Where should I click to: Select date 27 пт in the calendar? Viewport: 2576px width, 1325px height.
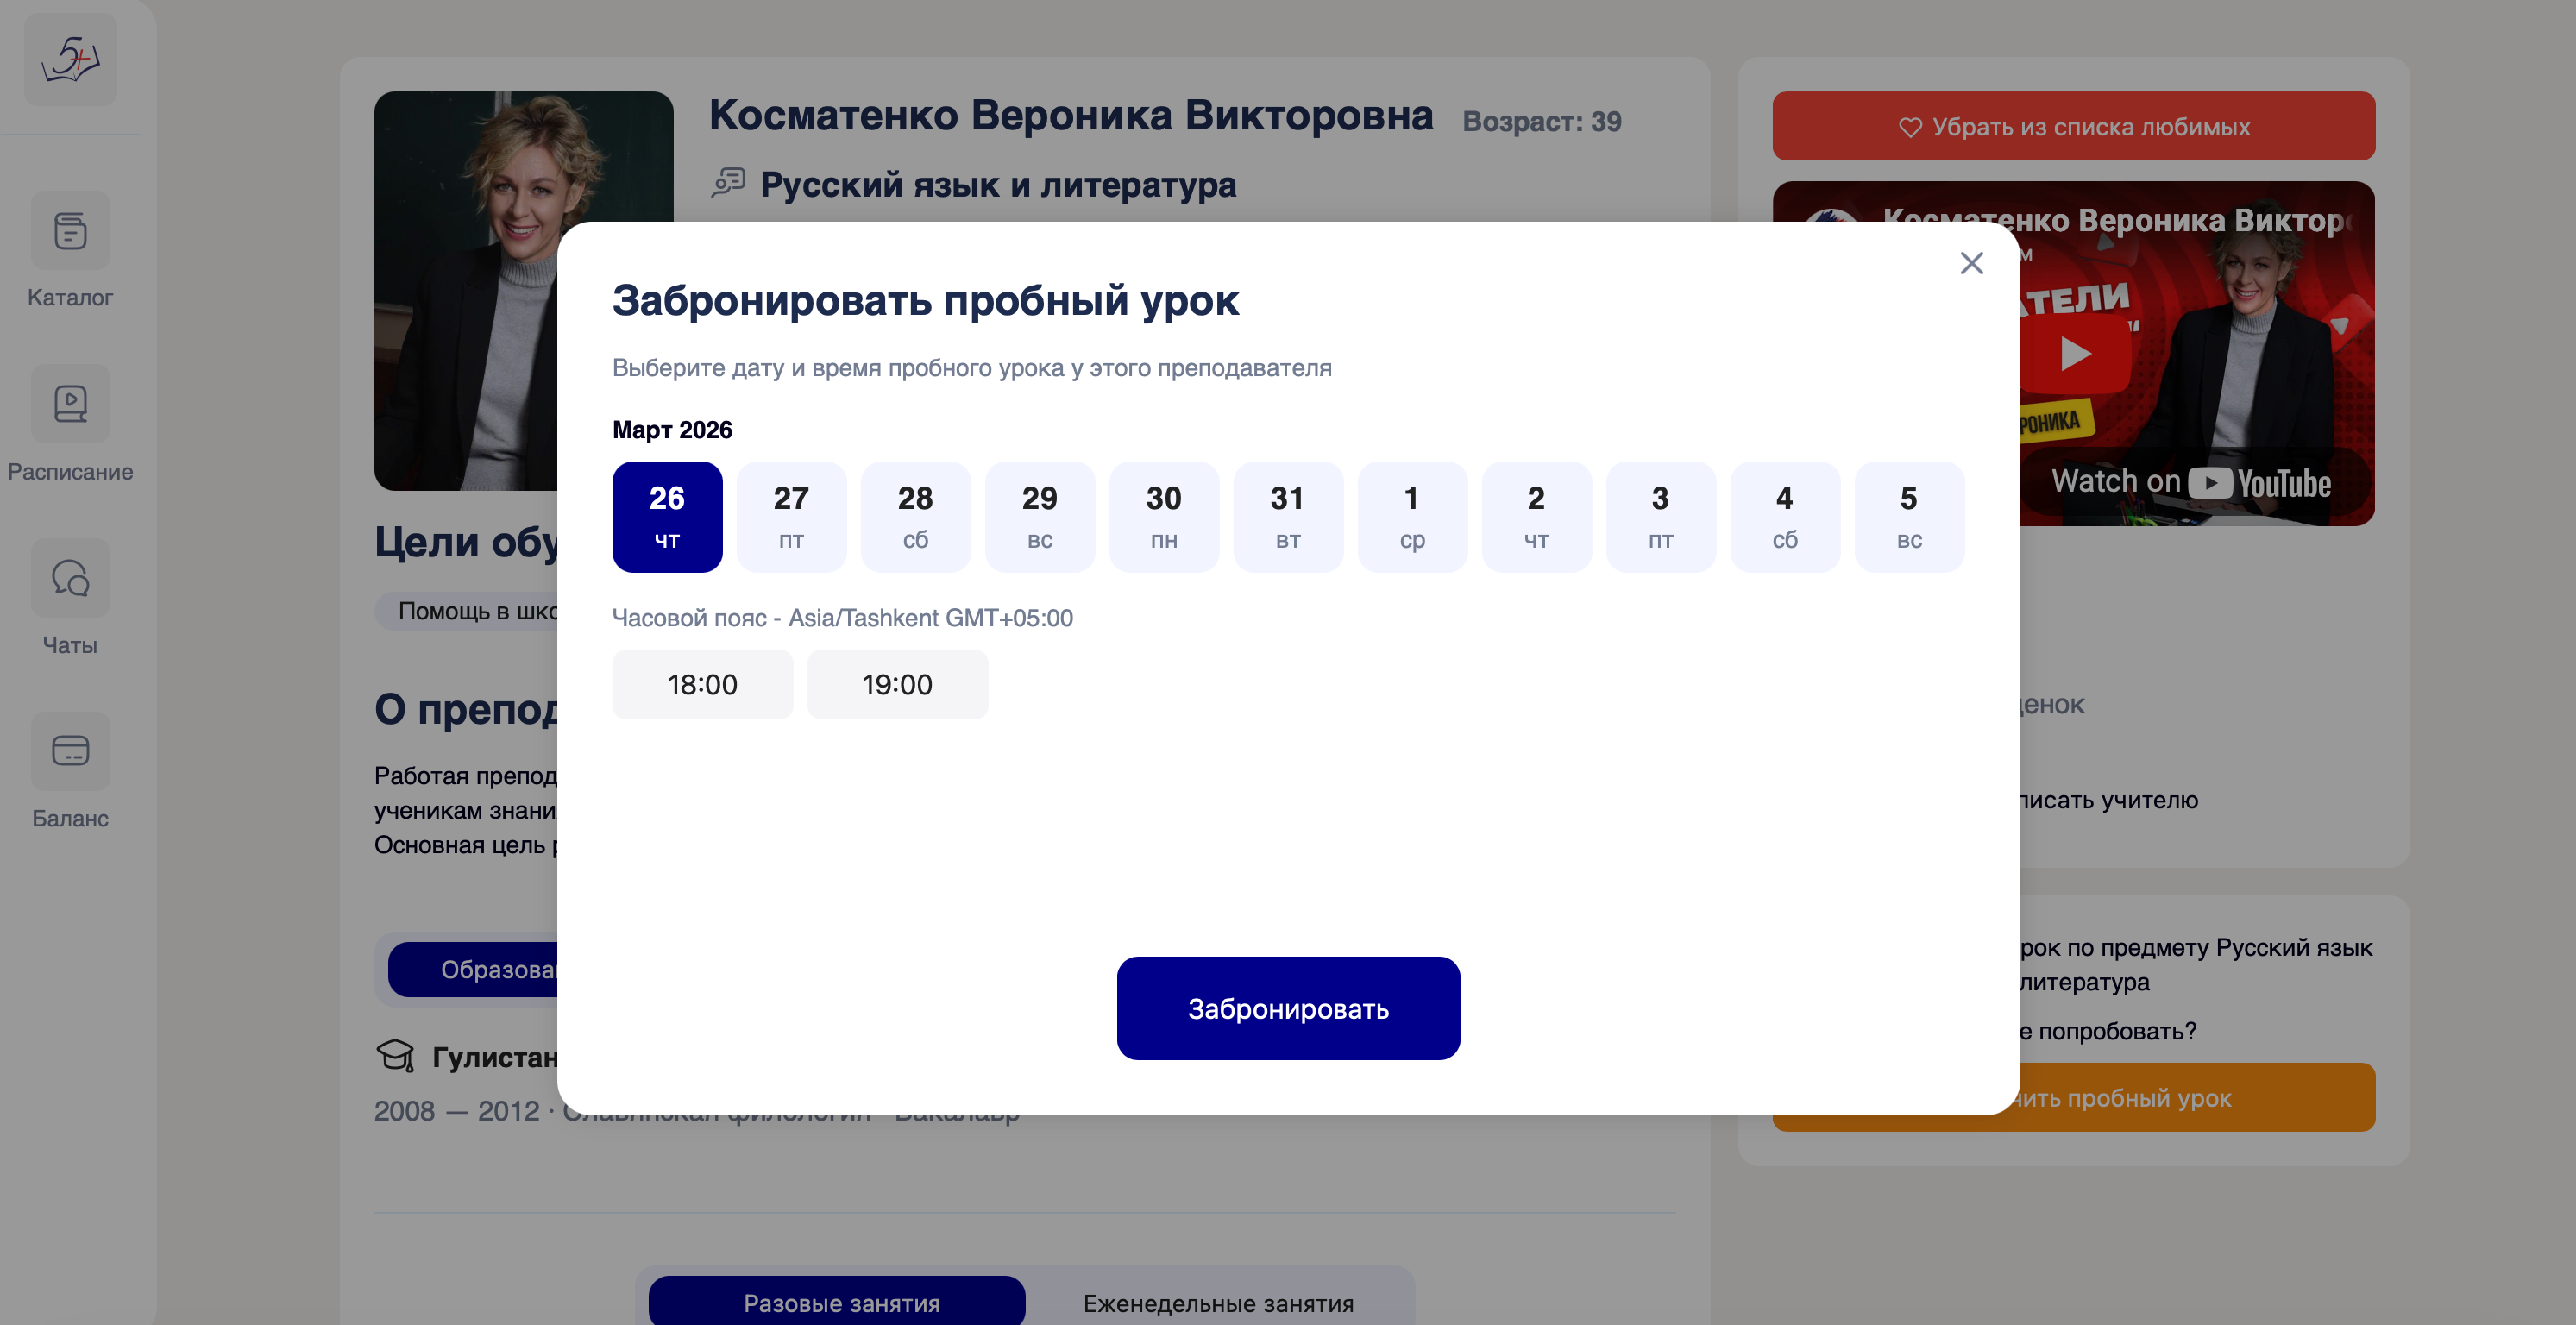click(x=791, y=516)
